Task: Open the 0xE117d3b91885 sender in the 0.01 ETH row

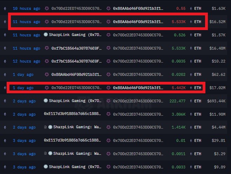Action: click(x=72, y=140)
